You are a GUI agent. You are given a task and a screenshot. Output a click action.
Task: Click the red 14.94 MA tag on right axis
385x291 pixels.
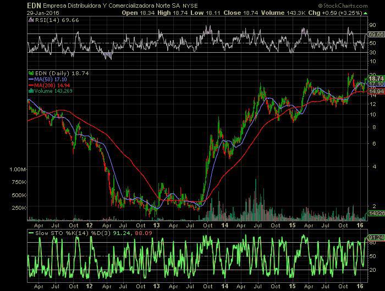point(376,92)
